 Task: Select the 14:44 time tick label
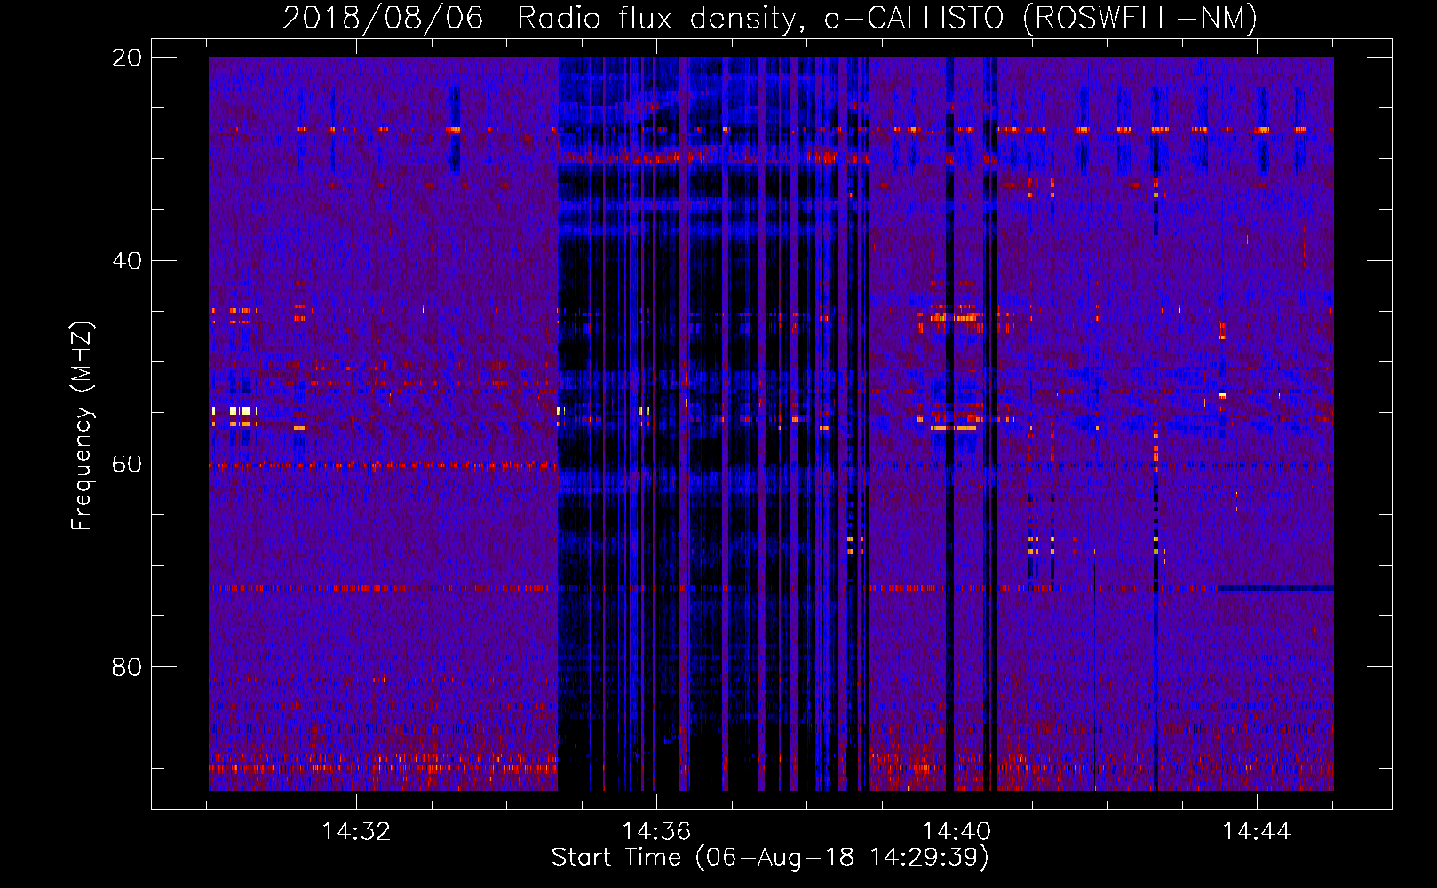coord(1257,831)
